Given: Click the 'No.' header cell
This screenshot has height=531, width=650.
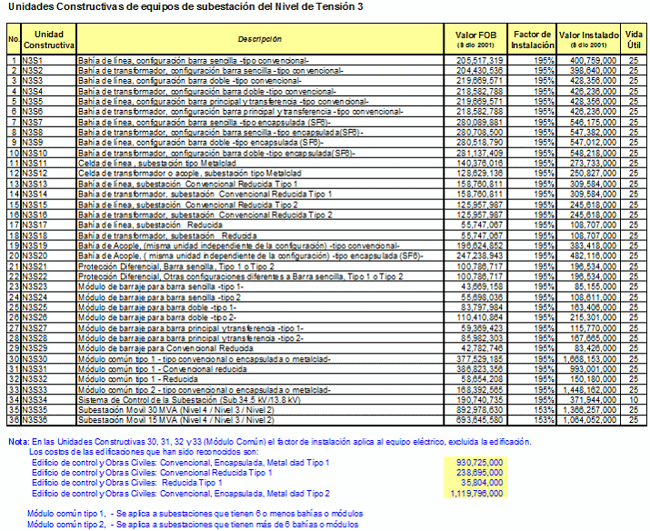Looking at the screenshot, I should pos(14,39).
